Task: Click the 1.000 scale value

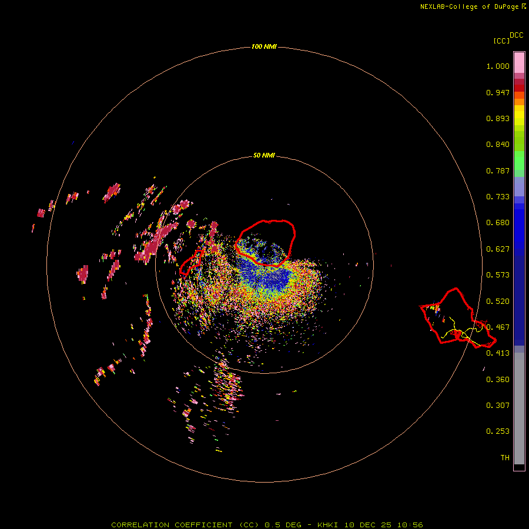Action: 498,66
